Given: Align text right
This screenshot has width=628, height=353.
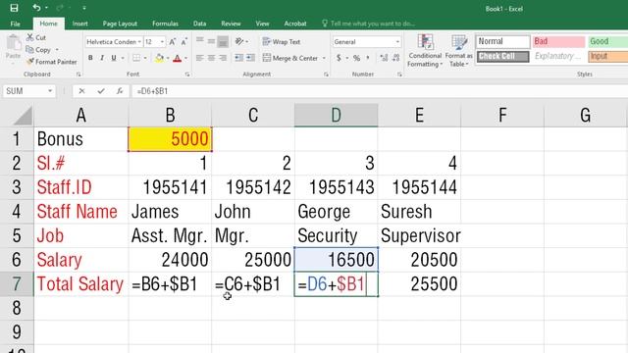Looking at the screenshot, I should (x=223, y=58).
